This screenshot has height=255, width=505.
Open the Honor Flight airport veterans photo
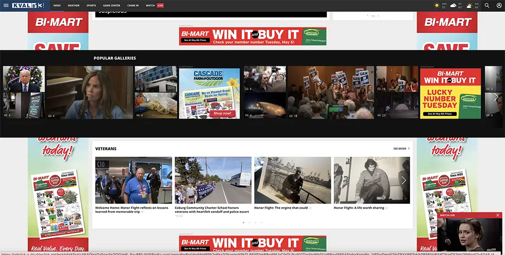134,180
